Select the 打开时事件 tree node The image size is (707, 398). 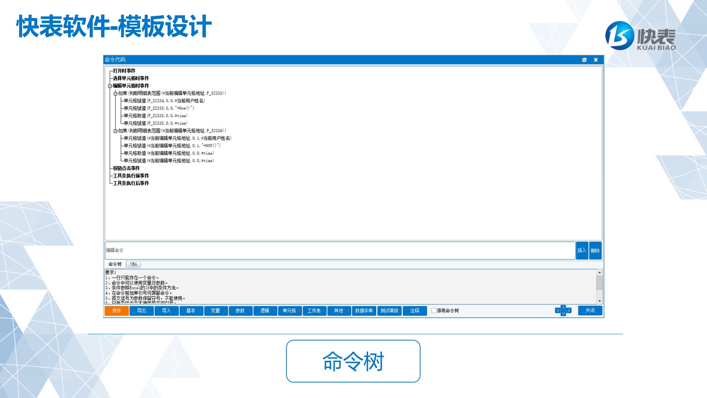tap(124, 71)
